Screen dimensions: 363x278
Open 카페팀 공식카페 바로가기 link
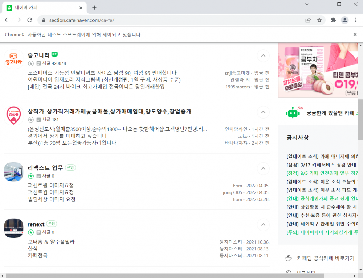click(x=326, y=258)
